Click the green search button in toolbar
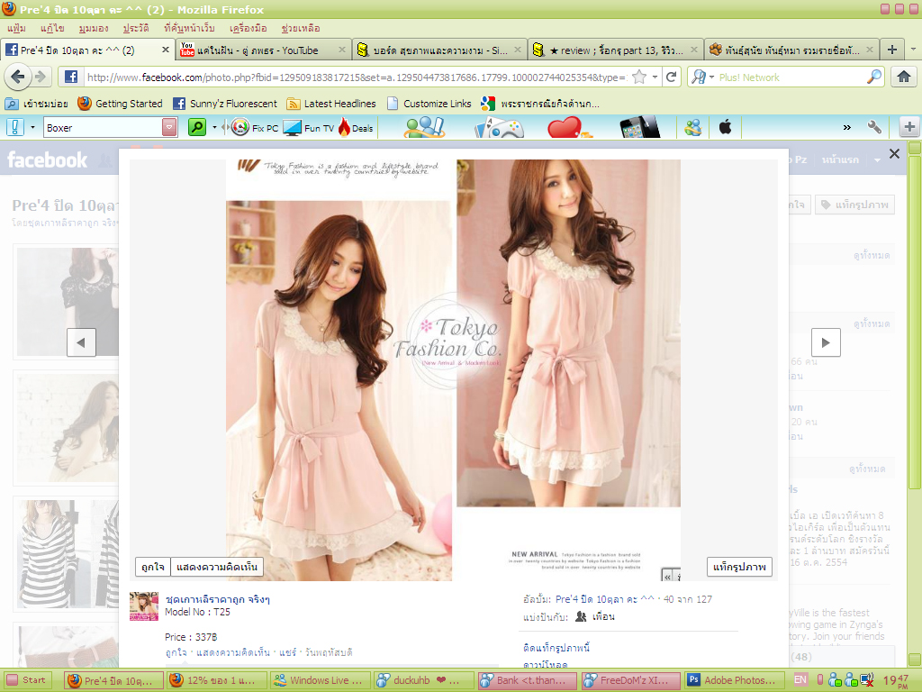The height and width of the screenshot is (692, 922). coord(197,127)
